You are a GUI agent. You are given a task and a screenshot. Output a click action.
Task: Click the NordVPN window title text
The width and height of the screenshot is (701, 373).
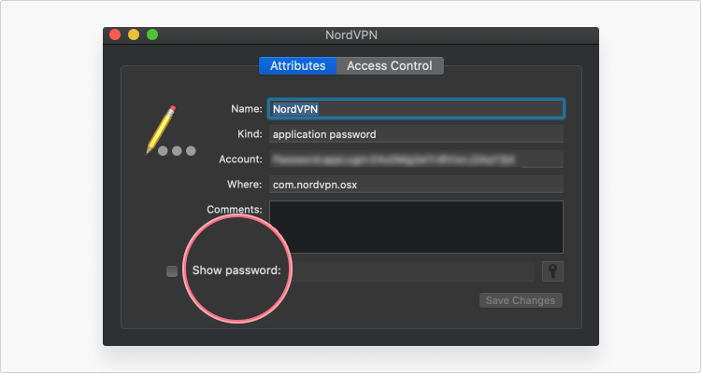[x=351, y=35]
